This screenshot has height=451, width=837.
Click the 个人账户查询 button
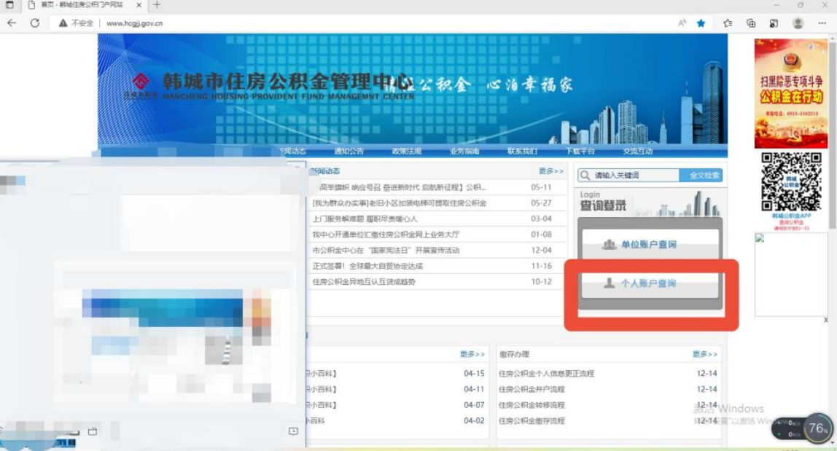[650, 283]
